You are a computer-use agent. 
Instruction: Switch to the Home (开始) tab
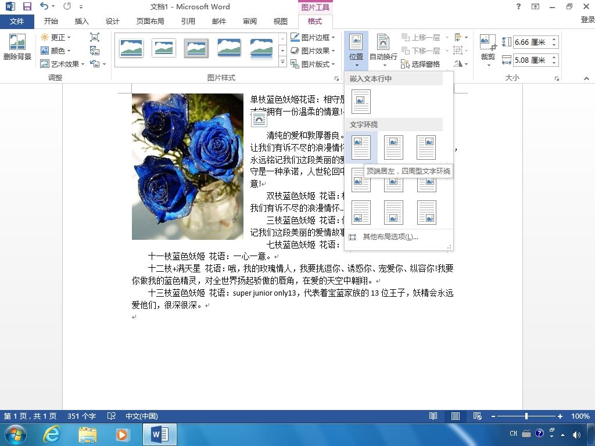(x=51, y=21)
